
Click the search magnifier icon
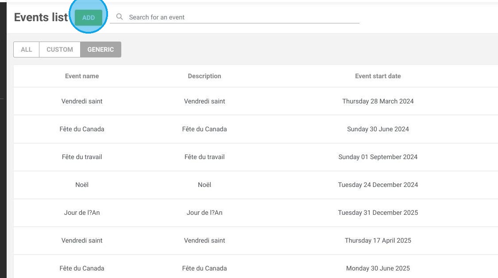pos(120,17)
